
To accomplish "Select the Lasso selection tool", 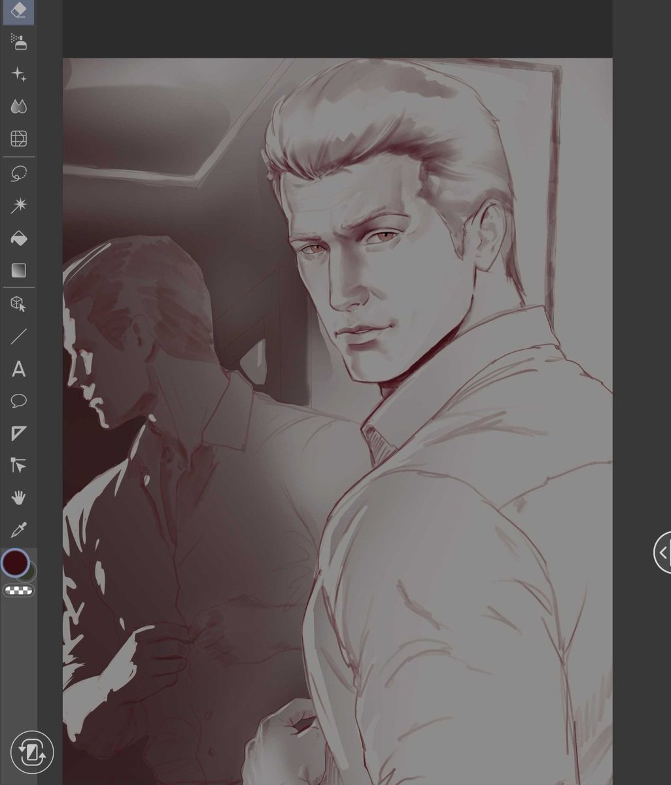I will point(18,174).
